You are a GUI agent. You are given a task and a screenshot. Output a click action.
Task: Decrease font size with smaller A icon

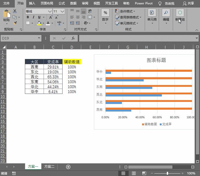coord(57,17)
